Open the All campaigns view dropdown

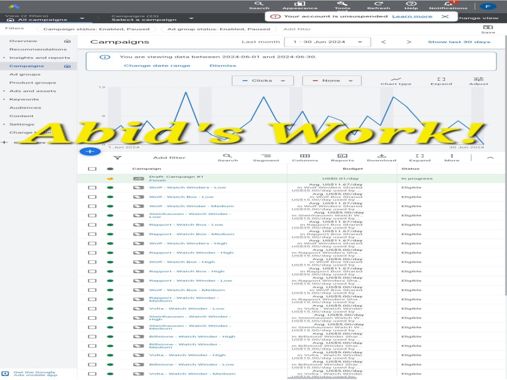45,18
